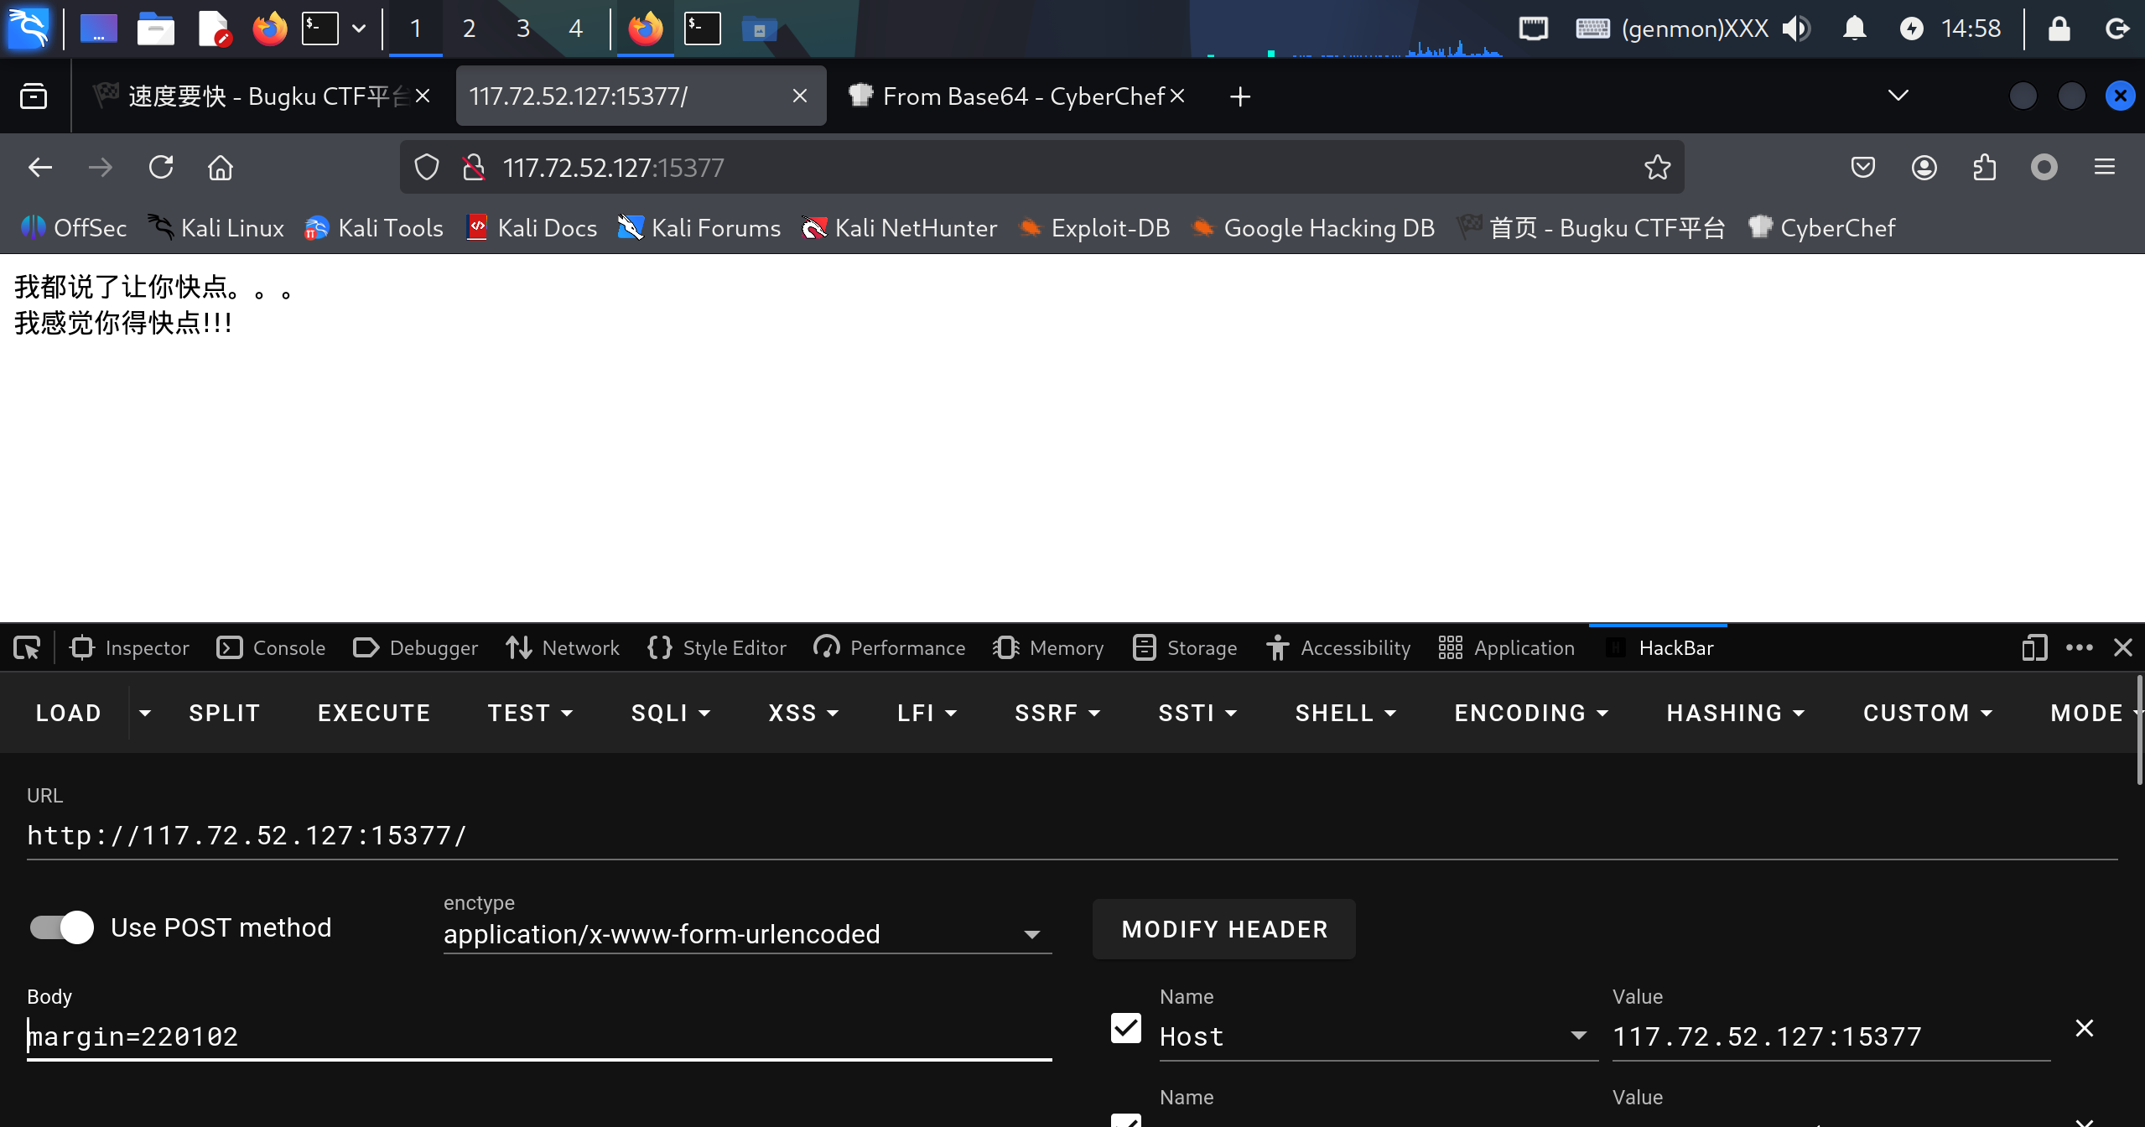2145x1127 pixels.
Task: Open the Firefox hamburger menu
Action: [x=2104, y=168]
